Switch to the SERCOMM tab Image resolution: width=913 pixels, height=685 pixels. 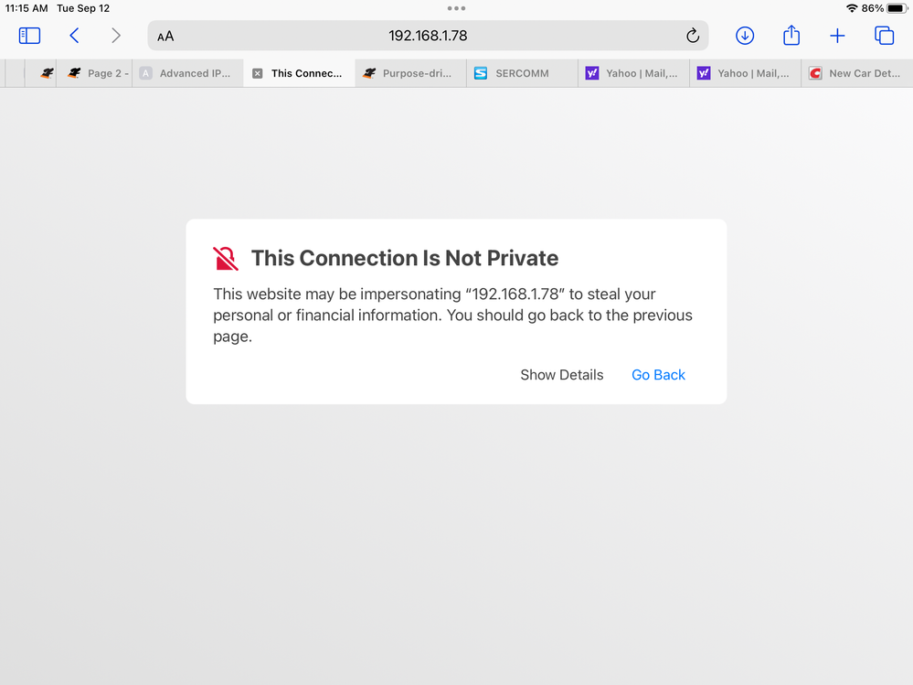tap(521, 73)
